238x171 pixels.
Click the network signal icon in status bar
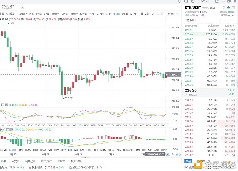pos(186,167)
